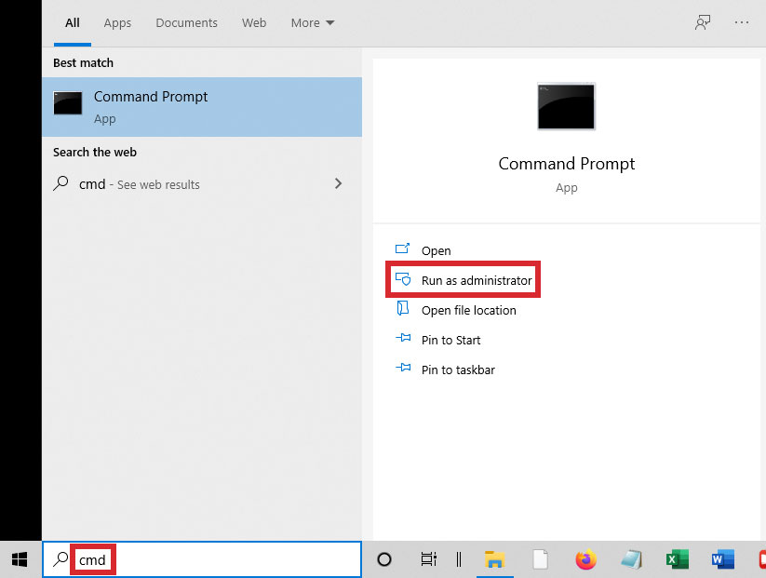Click the pin icon beside Pin to taskbar
This screenshot has height=578, width=766.
point(403,368)
